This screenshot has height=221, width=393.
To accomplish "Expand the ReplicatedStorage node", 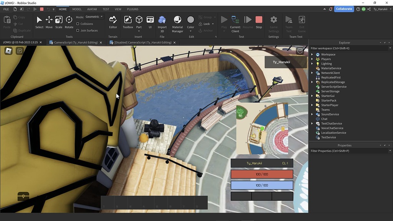I will pos(312,82).
